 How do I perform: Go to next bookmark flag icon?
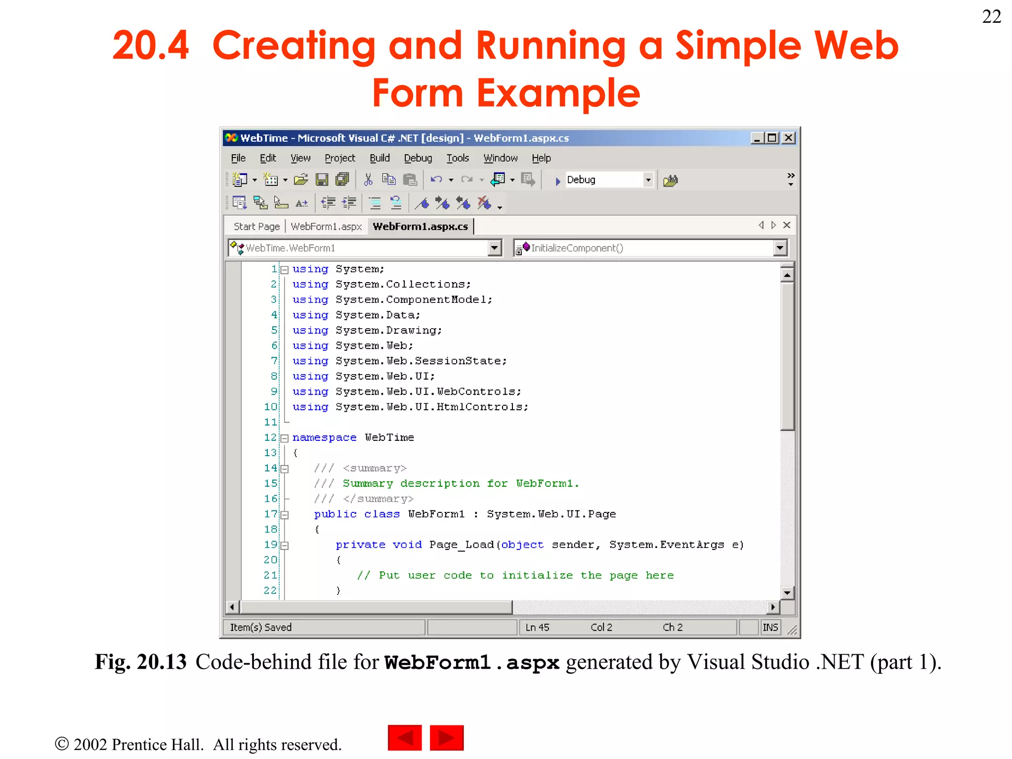[443, 203]
